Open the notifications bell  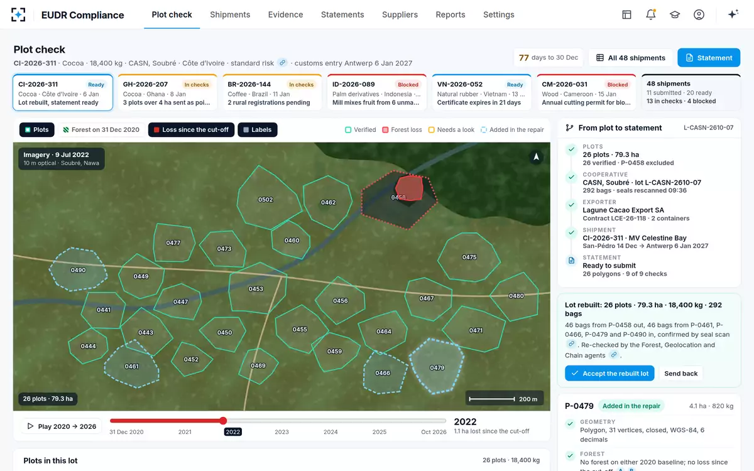click(650, 14)
